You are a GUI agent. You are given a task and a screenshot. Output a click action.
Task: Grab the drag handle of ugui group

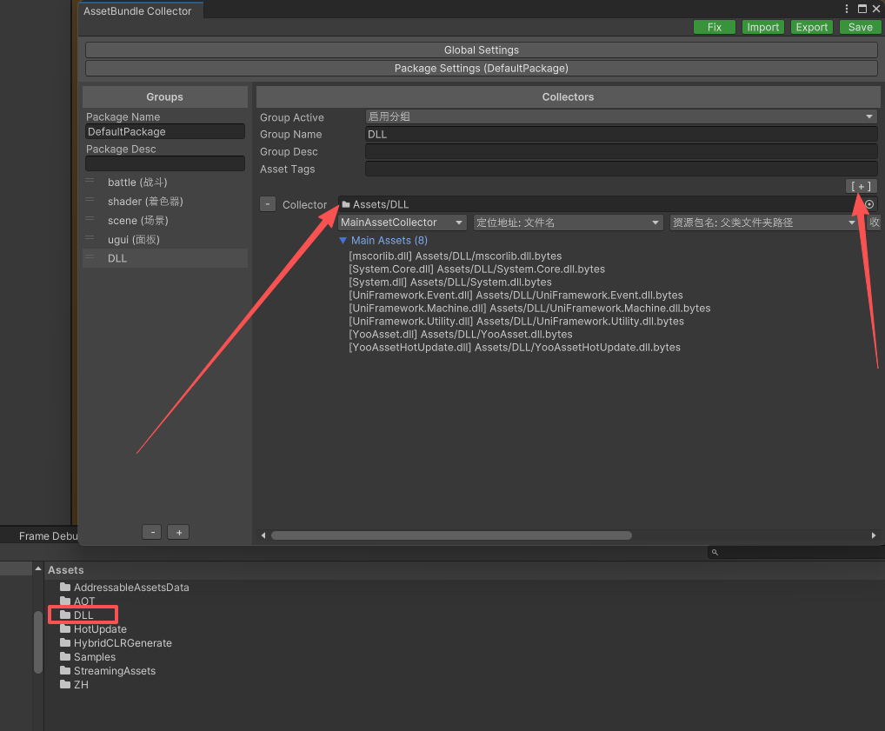pos(90,238)
